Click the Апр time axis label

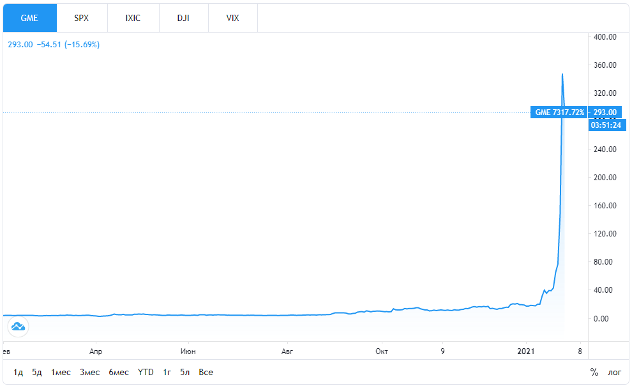(96, 351)
